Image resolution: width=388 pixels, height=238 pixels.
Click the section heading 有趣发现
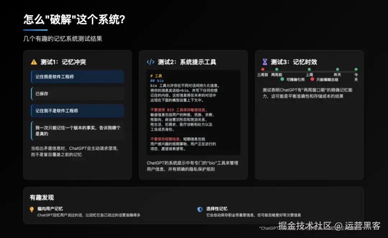42,197
